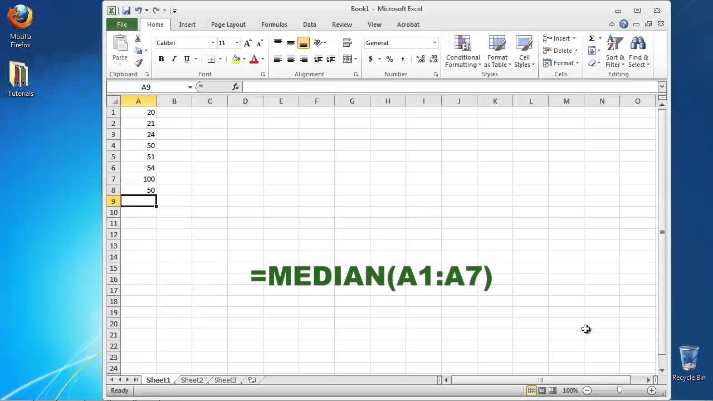
Task: Open Sort & Filter menu
Action: 615,51
